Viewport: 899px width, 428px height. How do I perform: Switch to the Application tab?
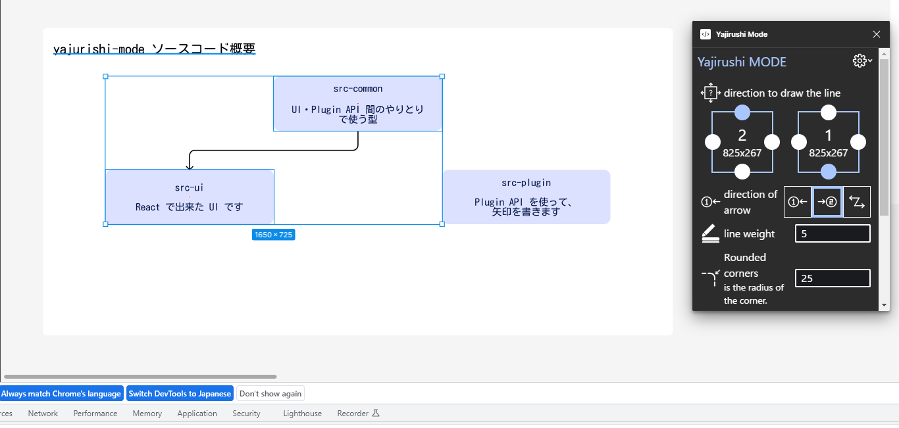(197, 413)
